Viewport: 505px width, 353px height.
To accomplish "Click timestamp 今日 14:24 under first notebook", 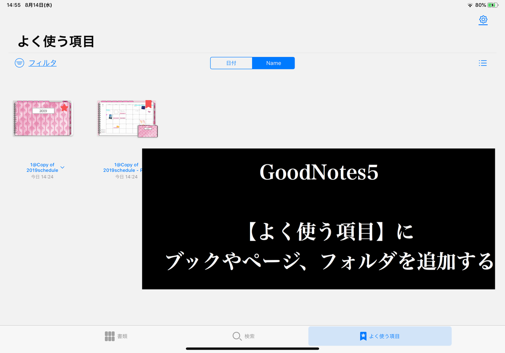I will coord(42,177).
